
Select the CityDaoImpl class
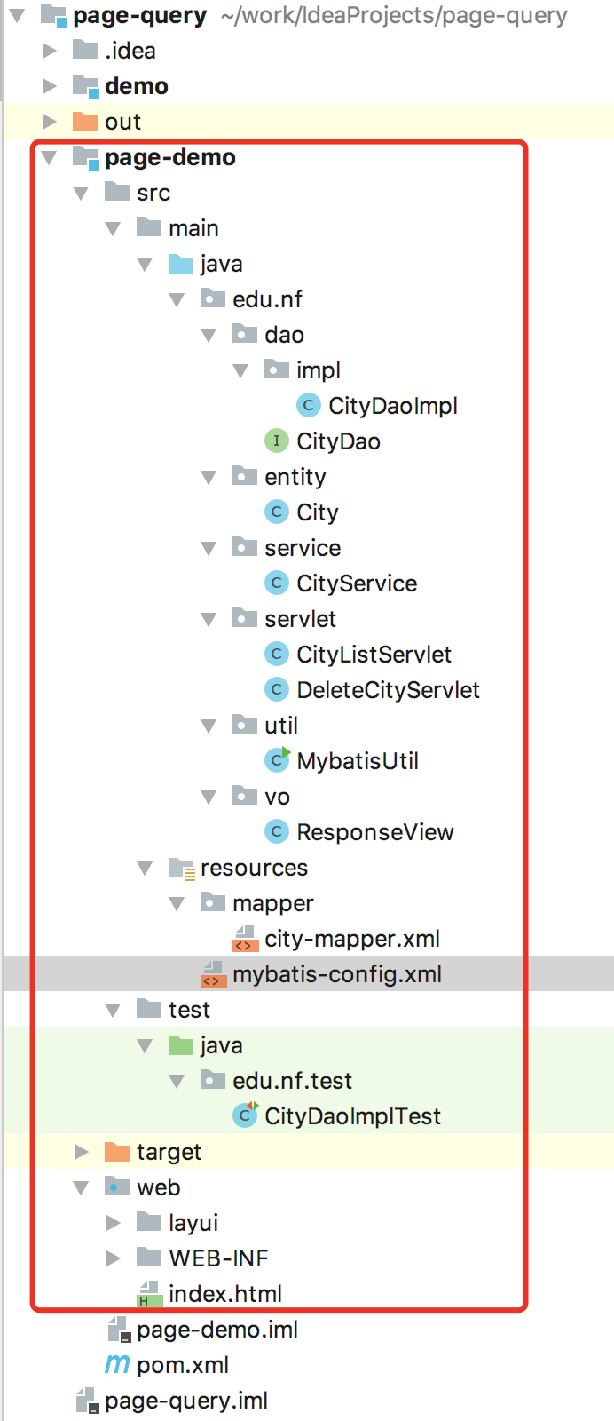[x=393, y=406]
